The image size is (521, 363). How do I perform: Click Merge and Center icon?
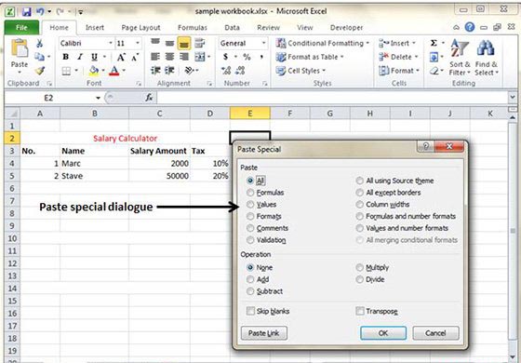200,57
